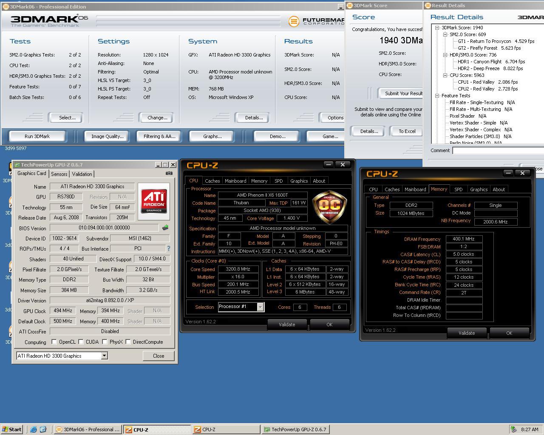This screenshot has width=544, height=435.
Task: Click Validate in the left CPU-Z window
Action: point(287,325)
